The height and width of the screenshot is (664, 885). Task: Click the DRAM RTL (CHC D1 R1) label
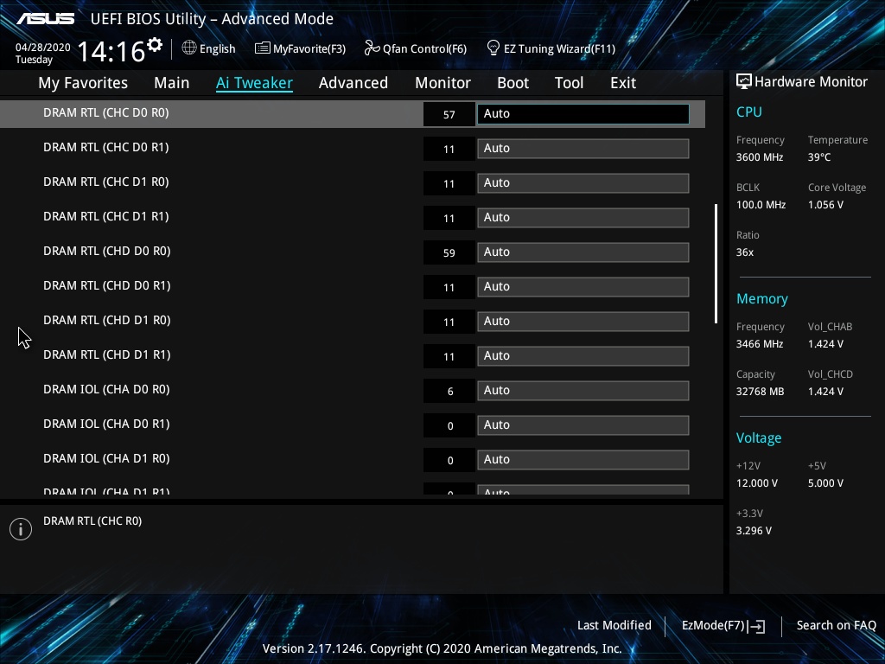click(x=106, y=216)
